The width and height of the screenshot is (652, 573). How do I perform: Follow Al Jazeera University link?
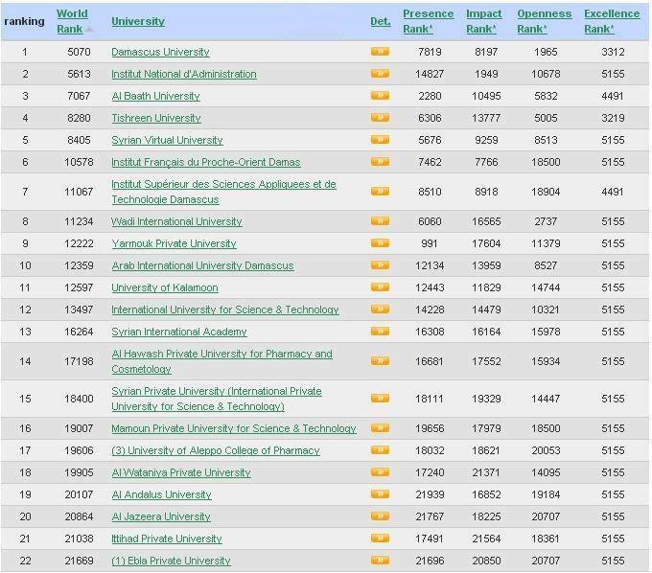click(x=161, y=516)
